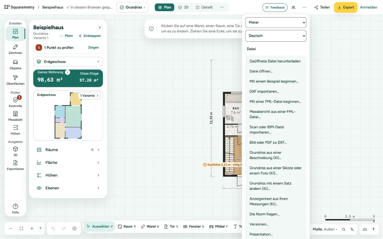The image size is (383, 239).
Task: Click Zeigen next to 1 Punkt zu prüfen
Action: click(94, 47)
